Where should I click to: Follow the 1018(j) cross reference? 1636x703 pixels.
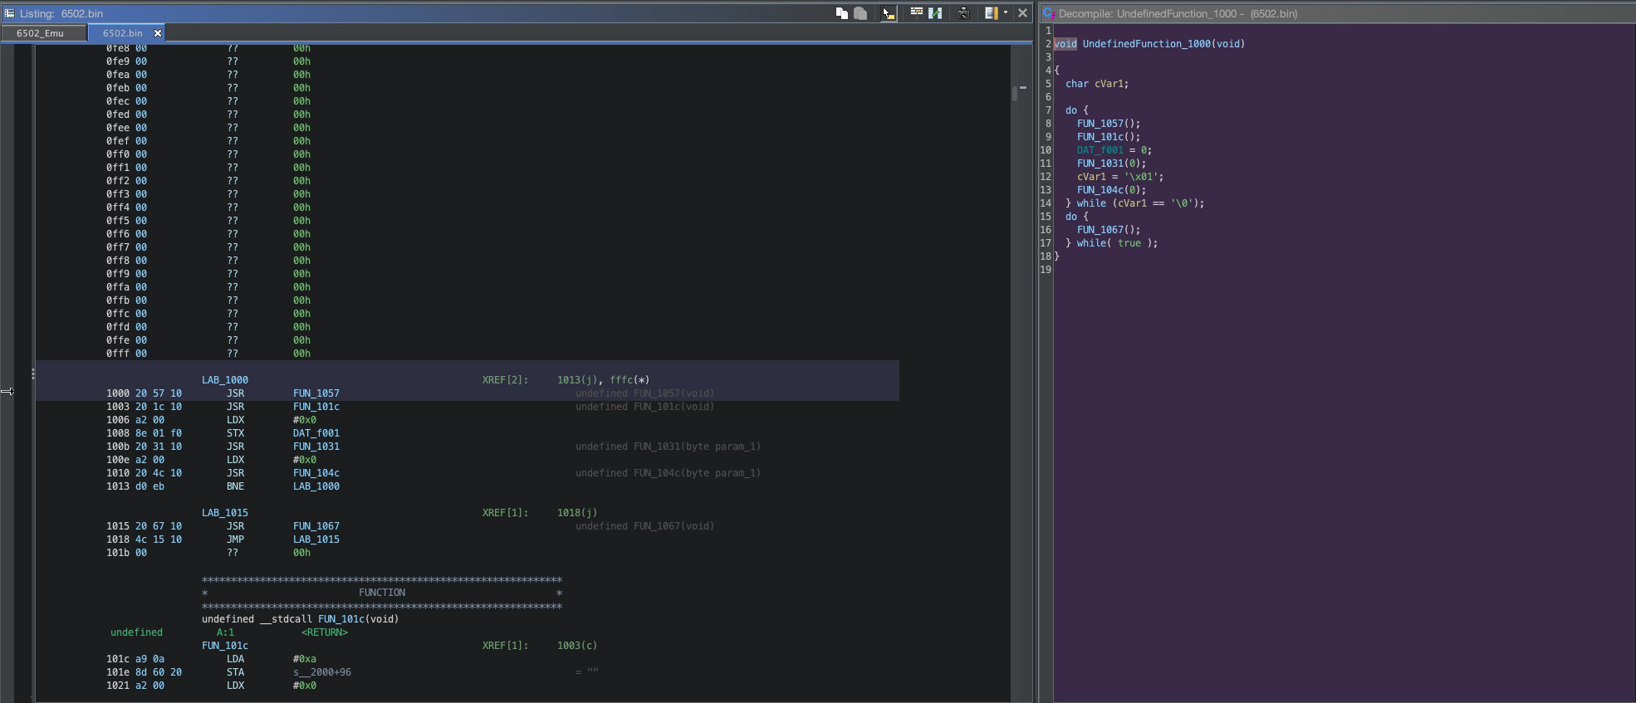[577, 513]
